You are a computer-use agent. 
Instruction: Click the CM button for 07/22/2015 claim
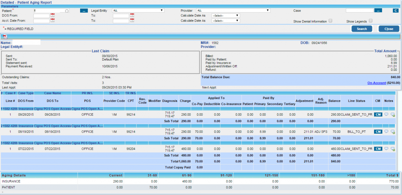378,149
